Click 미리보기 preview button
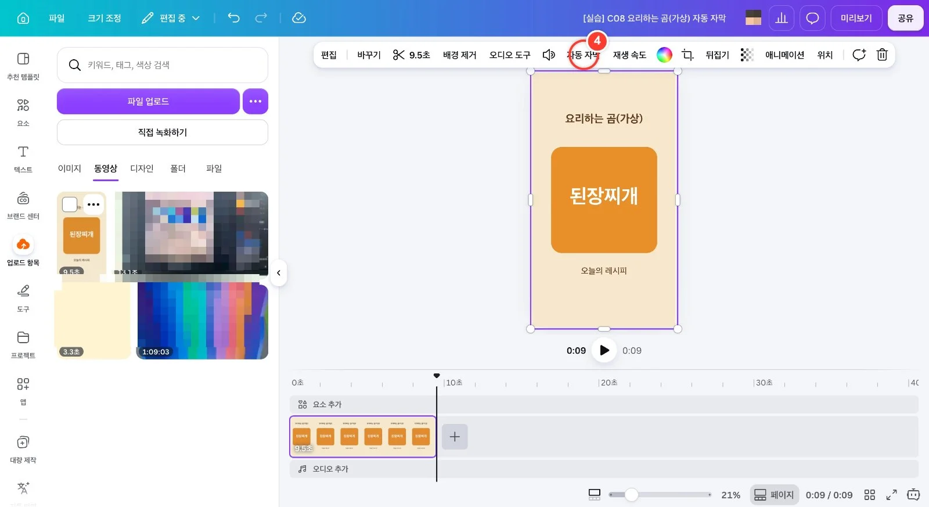Viewport: 929px width, 507px height. (856, 18)
